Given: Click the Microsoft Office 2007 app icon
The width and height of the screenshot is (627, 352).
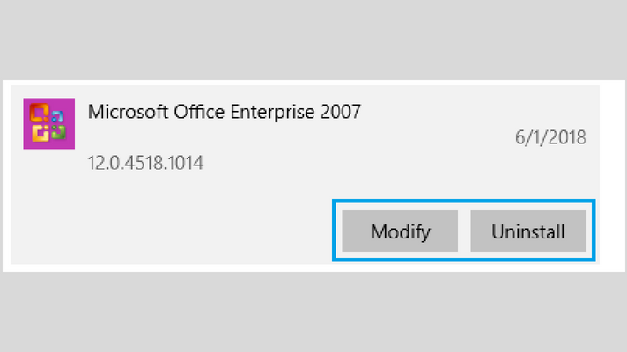Looking at the screenshot, I should pos(48,123).
